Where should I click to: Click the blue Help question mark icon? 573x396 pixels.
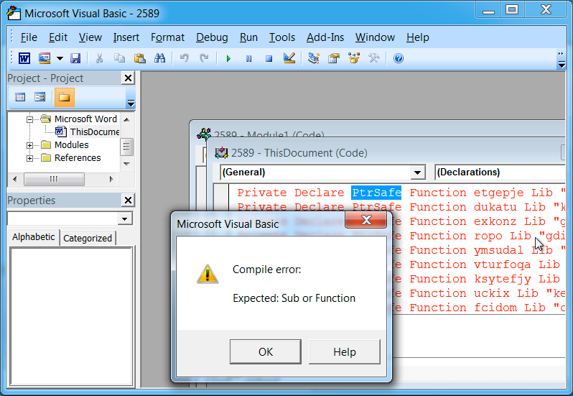399,58
